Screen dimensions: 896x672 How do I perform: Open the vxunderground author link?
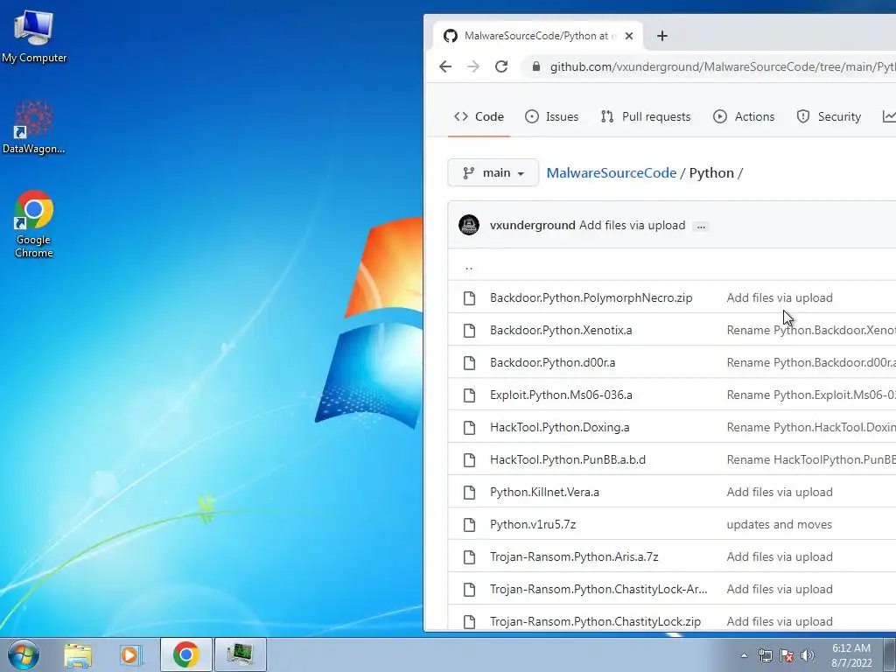533,225
